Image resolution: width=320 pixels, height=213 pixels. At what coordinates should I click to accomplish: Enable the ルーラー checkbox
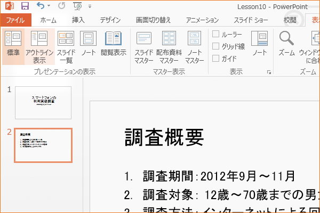click(x=215, y=34)
